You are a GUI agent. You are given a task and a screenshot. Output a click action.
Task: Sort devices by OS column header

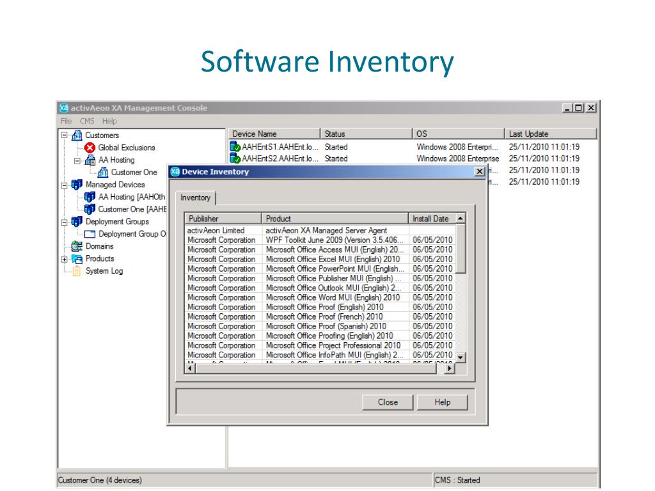458,134
